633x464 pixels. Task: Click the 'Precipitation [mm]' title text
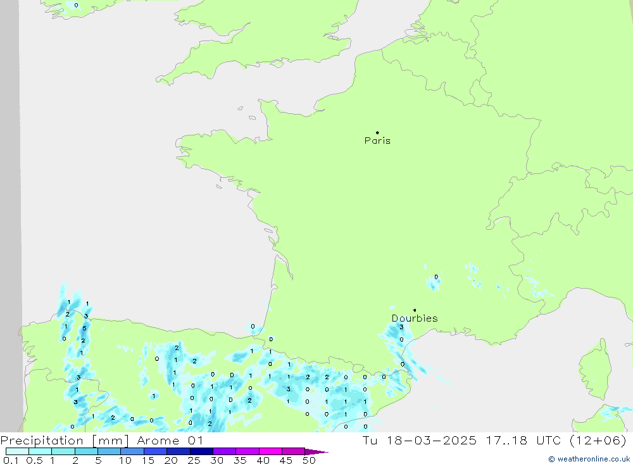[x=65, y=441]
